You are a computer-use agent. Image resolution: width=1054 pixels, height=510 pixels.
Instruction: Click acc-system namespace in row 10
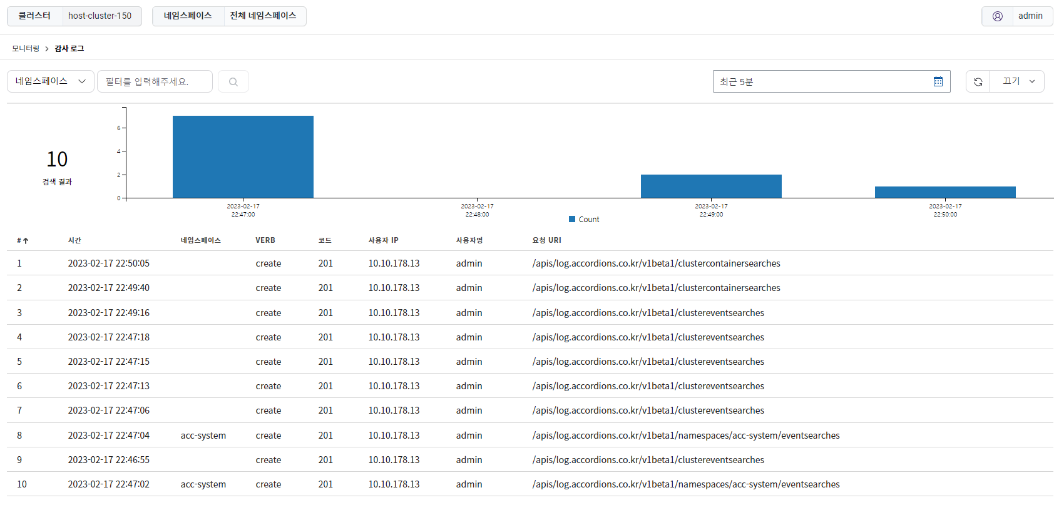coord(203,484)
